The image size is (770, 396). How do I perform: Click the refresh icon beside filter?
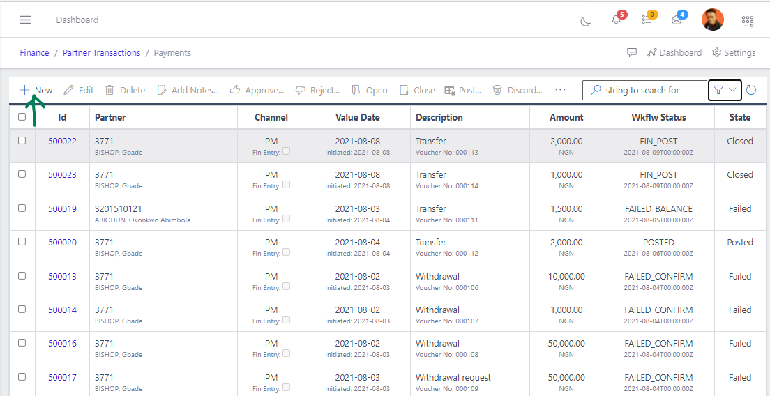click(x=751, y=90)
